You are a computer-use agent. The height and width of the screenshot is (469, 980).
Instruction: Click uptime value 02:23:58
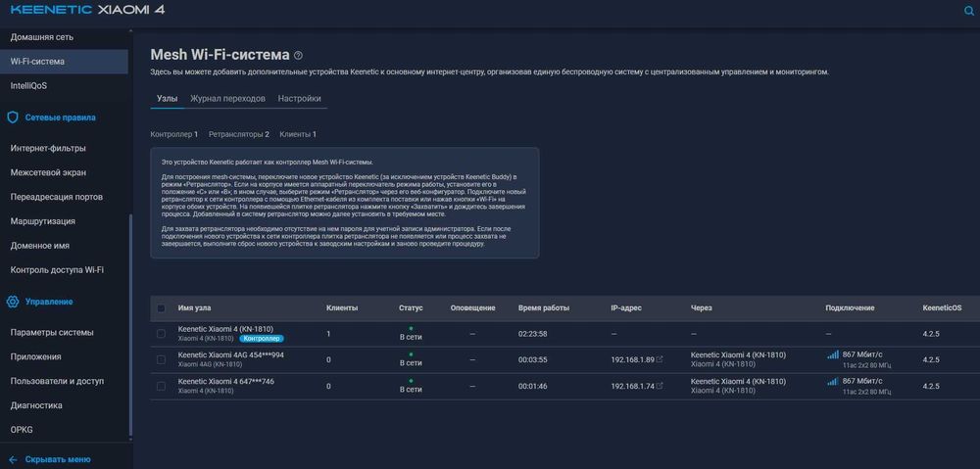click(x=532, y=334)
